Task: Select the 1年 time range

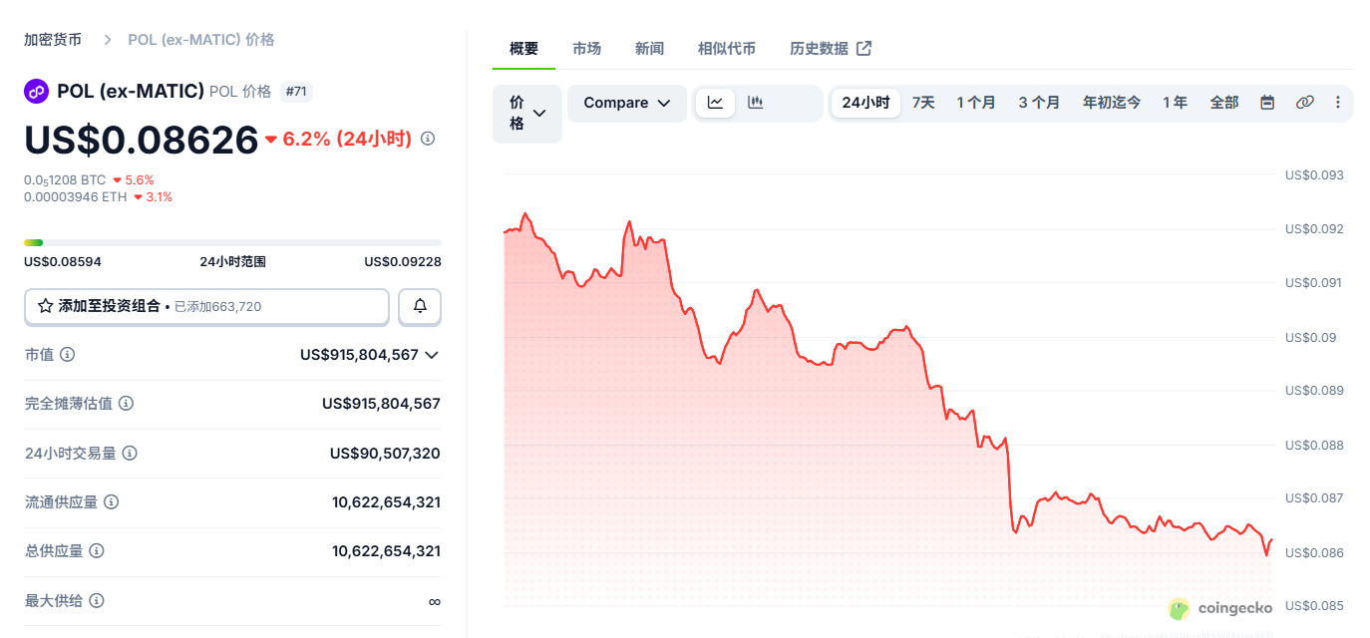Action: point(1175,103)
